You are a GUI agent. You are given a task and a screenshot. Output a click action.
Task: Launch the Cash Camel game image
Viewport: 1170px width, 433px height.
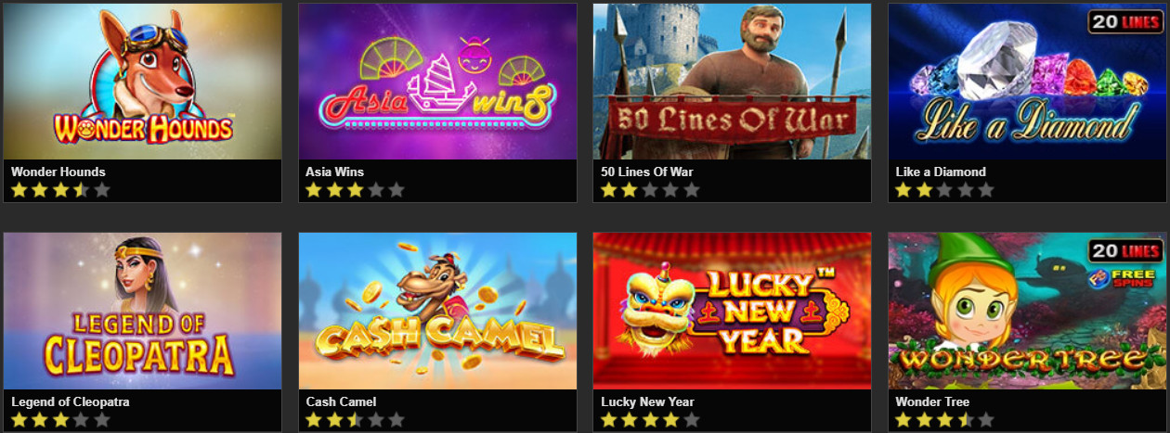(x=437, y=311)
